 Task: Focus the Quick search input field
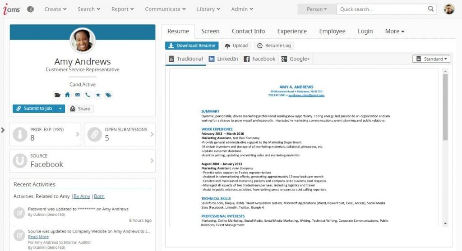pos(382,9)
